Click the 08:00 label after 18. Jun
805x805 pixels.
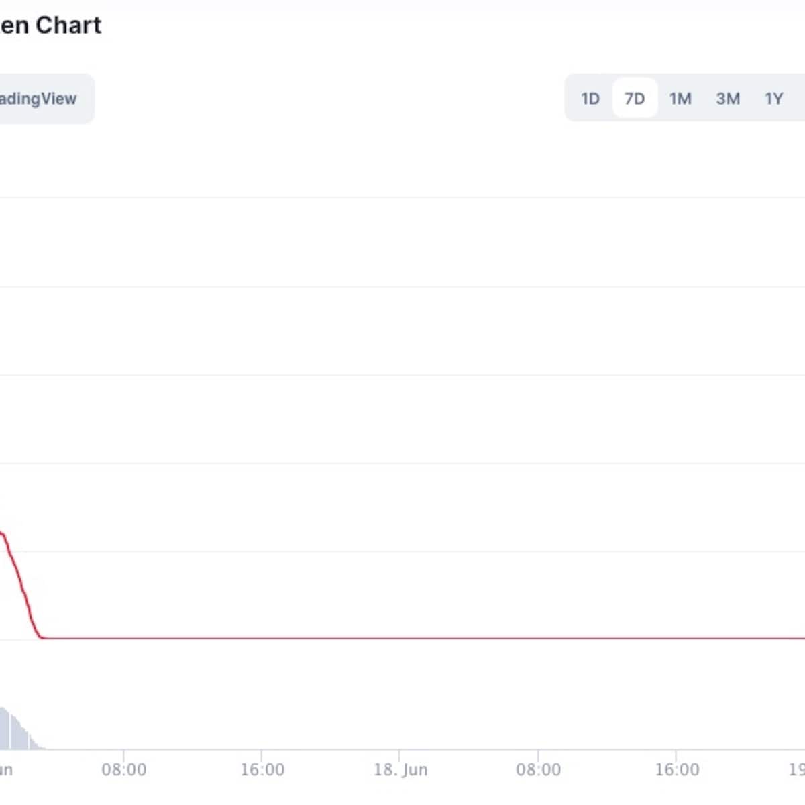[538, 769]
